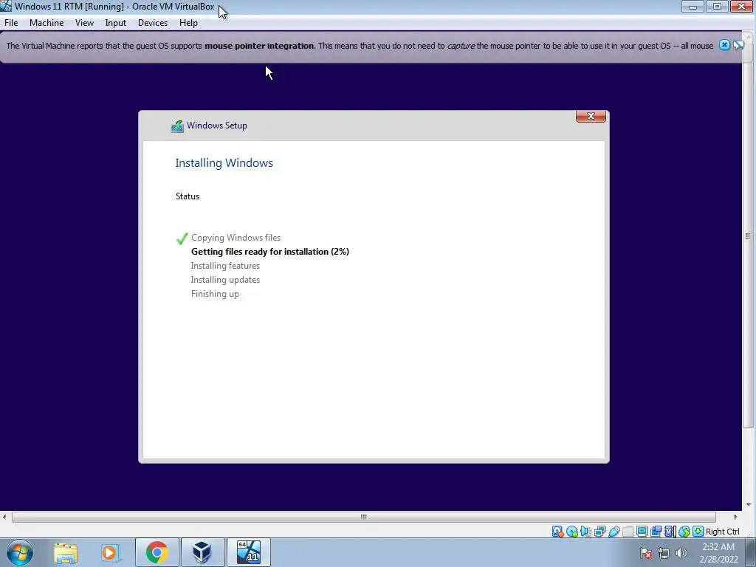Click the 'Status' label
This screenshot has width=756, height=567.
pyautogui.click(x=187, y=196)
